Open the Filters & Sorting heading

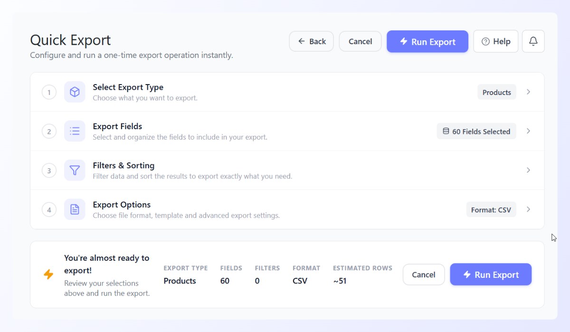coord(123,165)
